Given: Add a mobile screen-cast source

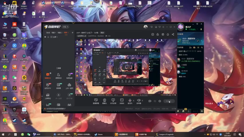Looking at the screenshot, I should pyautogui.click(x=113, y=101).
